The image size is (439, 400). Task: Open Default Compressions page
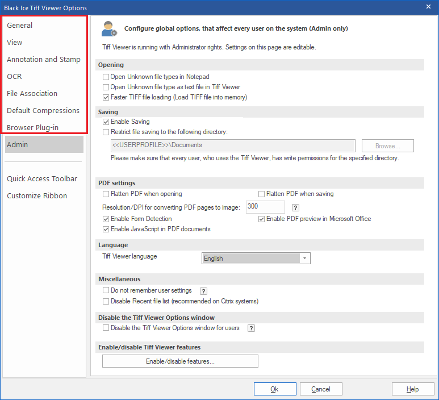44,111
